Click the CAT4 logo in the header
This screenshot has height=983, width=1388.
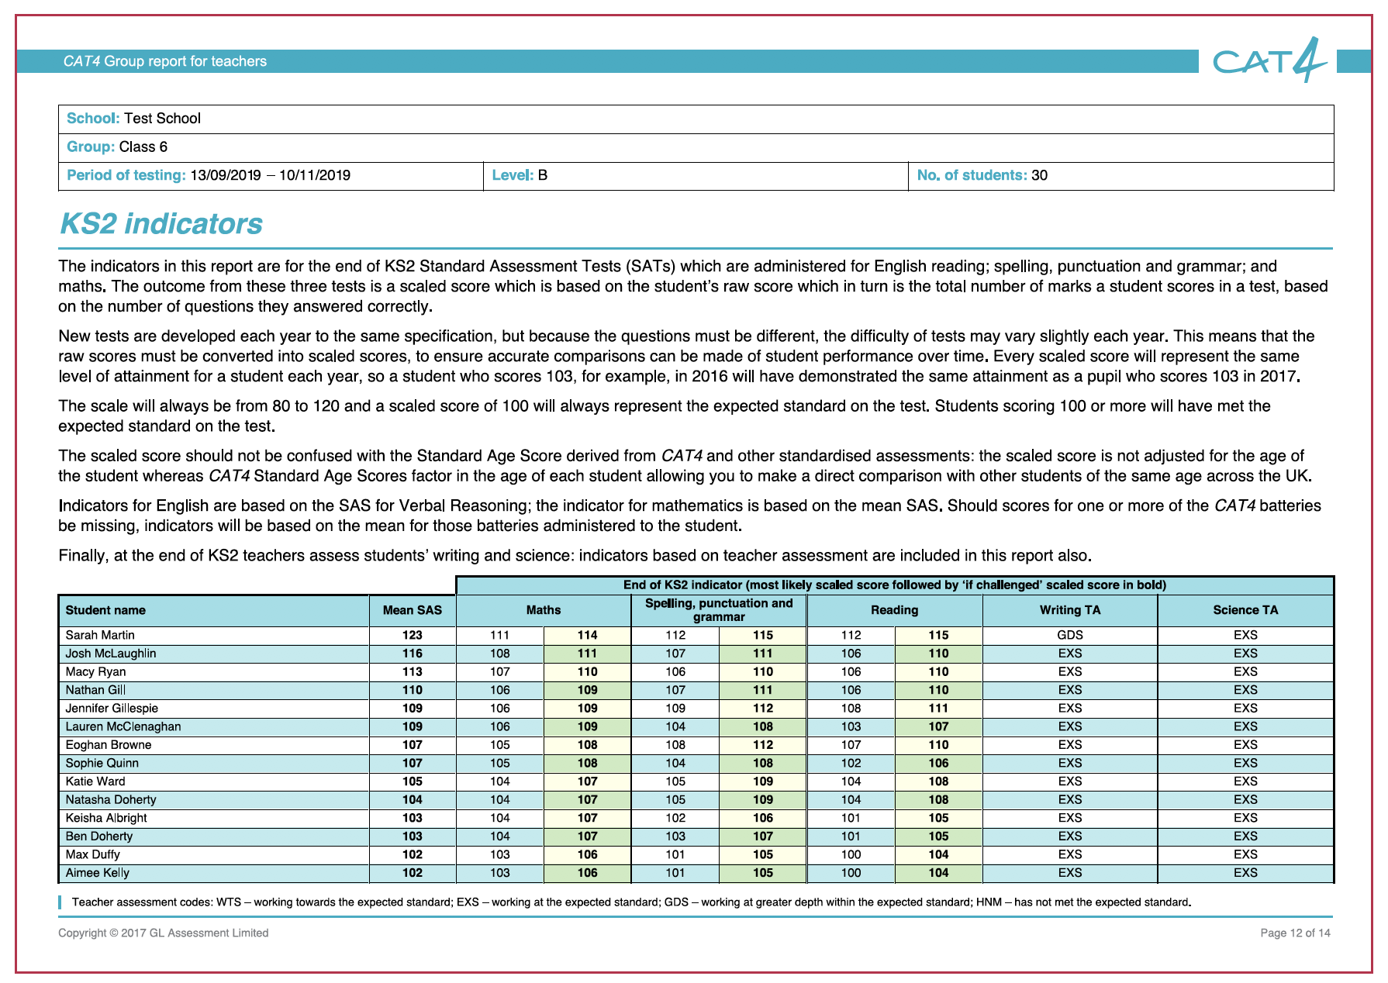pyautogui.click(x=1269, y=60)
